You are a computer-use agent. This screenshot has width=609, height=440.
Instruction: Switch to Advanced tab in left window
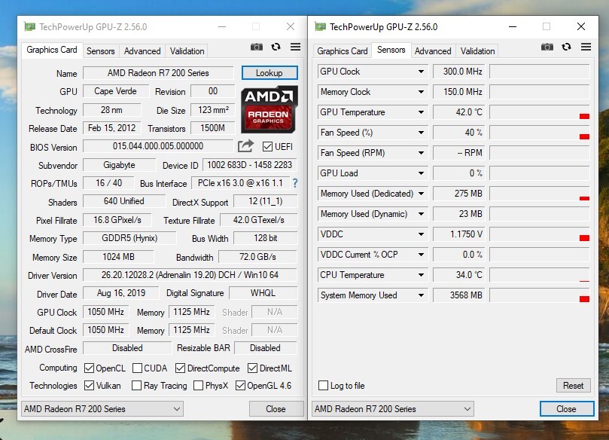pos(142,51)
